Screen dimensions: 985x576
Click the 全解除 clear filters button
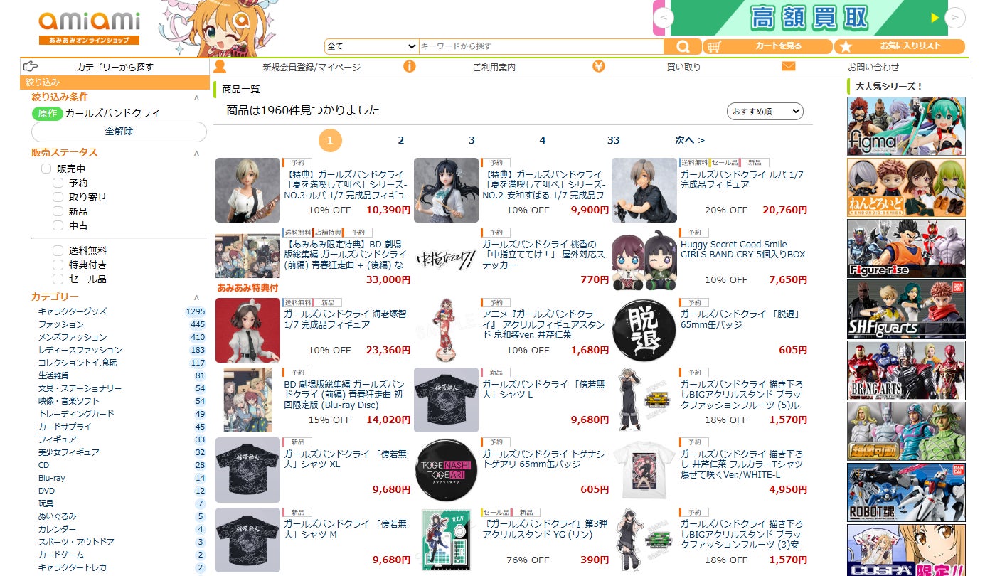click(119, 132)
